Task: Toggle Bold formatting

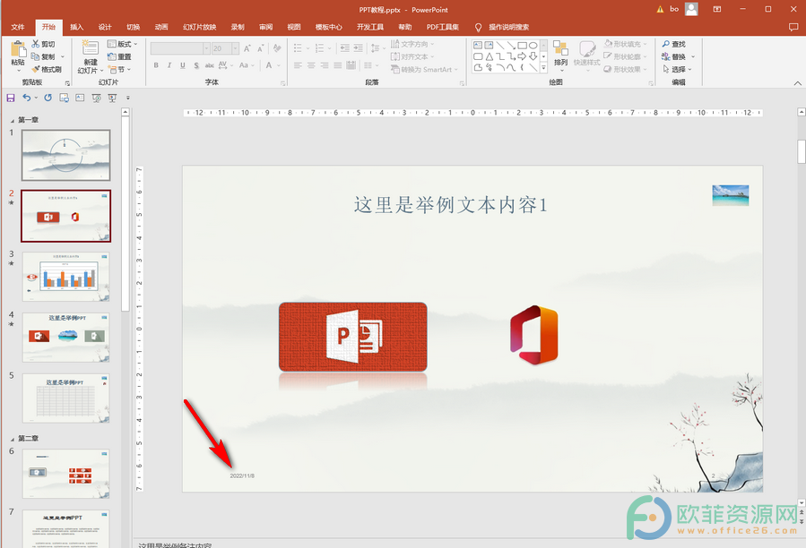Action: [156, 65]
